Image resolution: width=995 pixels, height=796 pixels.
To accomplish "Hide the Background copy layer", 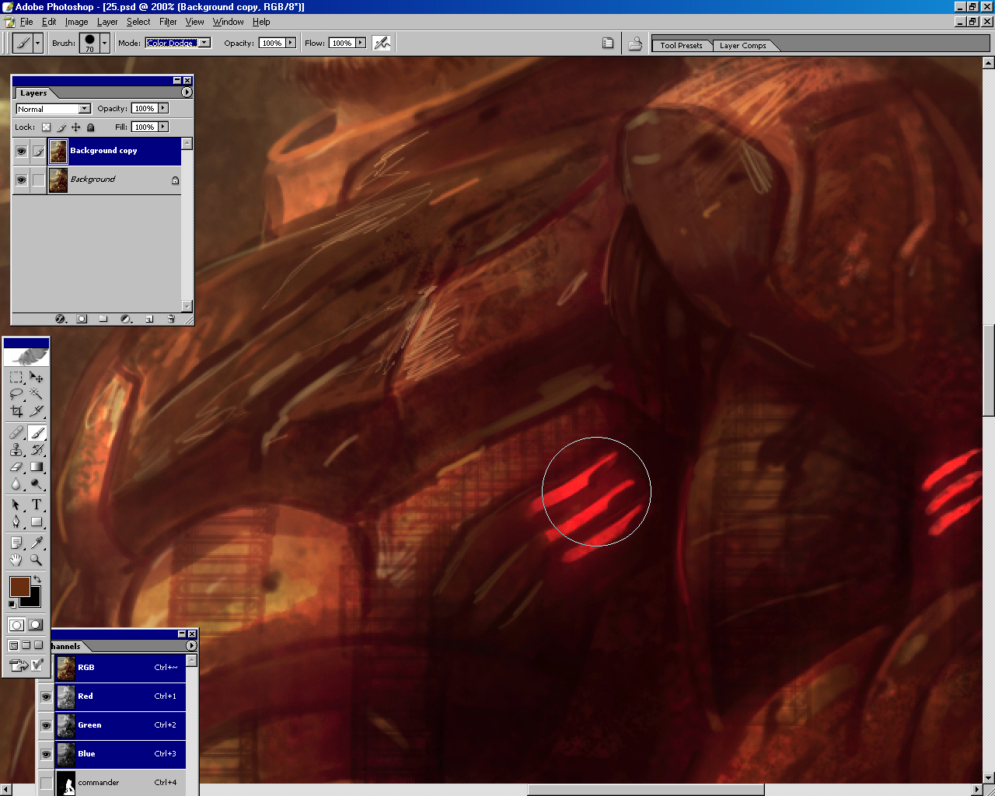I will [x=22, y=151].
